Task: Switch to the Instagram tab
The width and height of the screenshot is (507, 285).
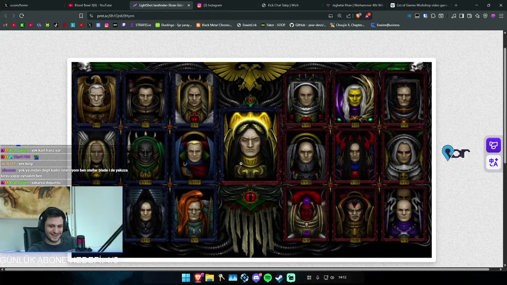Action: click(226, 5)
